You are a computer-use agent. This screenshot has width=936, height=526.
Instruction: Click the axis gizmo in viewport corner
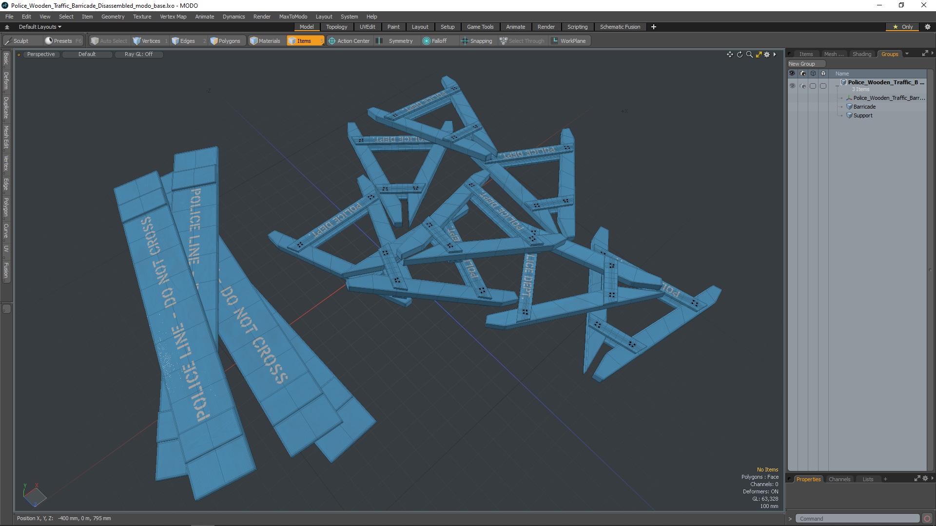click(x=34, y=496)
